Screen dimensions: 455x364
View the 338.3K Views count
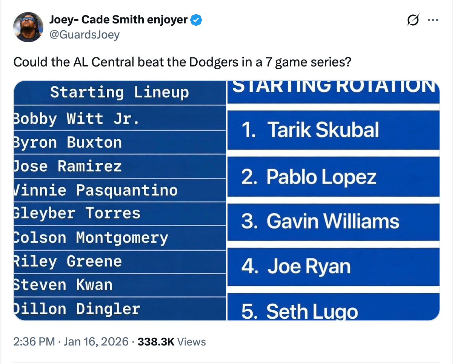point(172,342)
